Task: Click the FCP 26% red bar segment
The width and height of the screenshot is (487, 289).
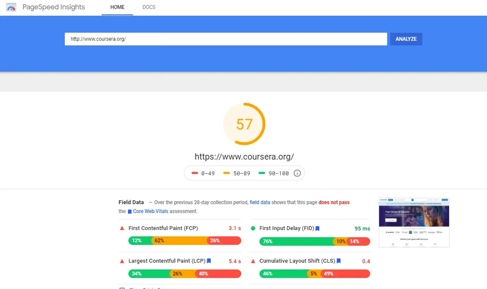Action: [x=224, y=241]
